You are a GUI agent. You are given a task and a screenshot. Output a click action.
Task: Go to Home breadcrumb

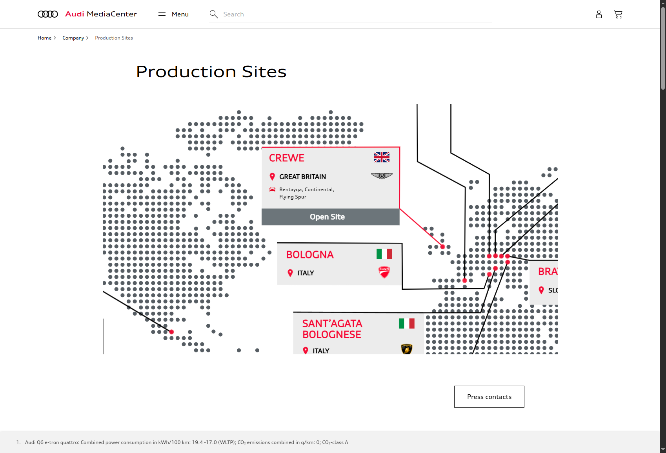coord(44,38)
